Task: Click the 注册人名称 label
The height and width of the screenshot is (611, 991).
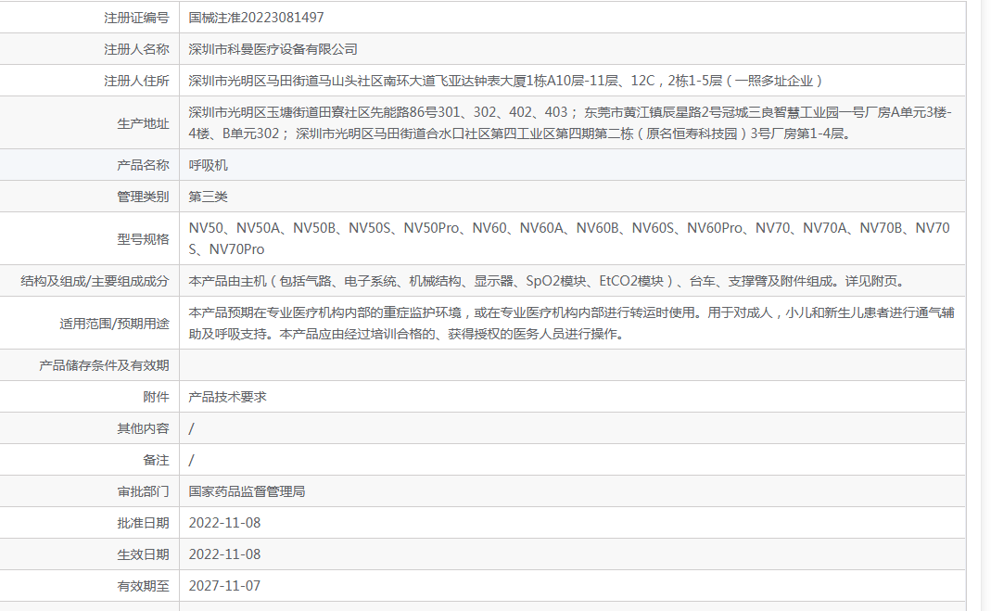Action: [x=136, y=49]
